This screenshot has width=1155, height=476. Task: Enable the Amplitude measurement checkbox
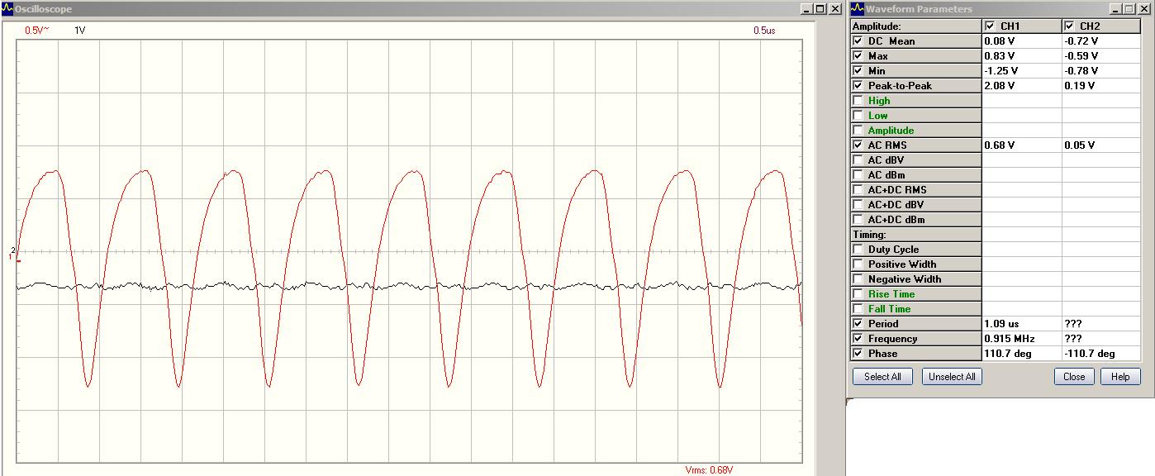tap(857, 130)
